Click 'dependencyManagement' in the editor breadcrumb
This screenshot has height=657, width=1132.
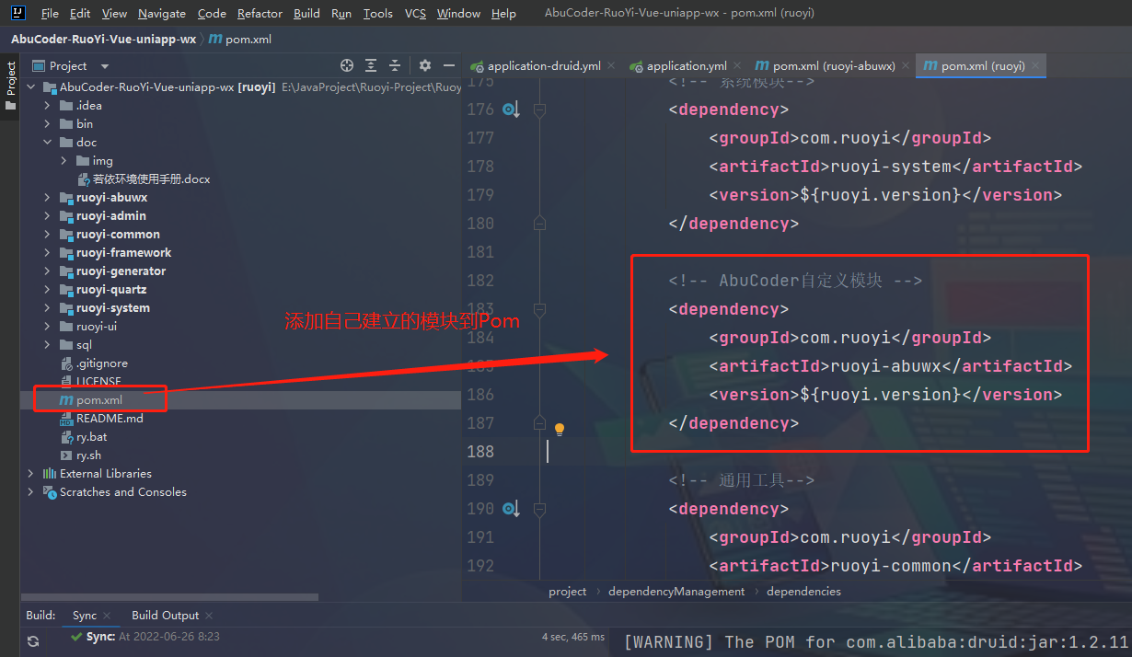[x=676, y=592]
